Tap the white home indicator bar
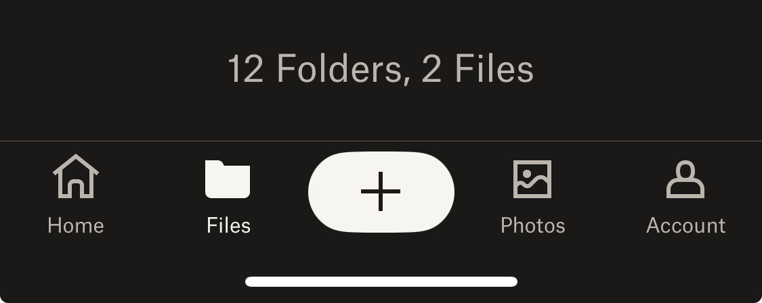 click(x=381, y=281)
